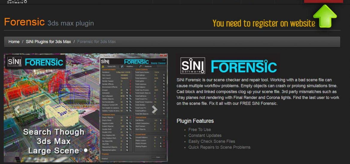This screenshot has height=164, width=350.
Task: Advance carousel with right arrow
Action: [155, 110]
